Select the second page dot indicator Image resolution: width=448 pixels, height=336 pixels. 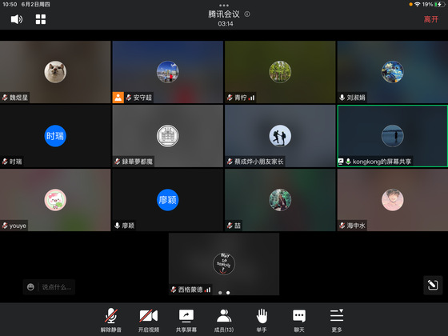coord(228,293)
